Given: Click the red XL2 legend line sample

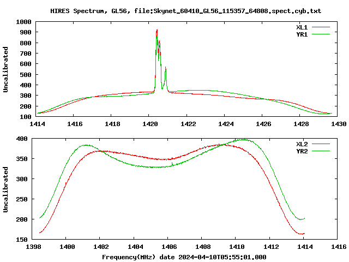Looking at the screenshot, I should tap(321, 144).
